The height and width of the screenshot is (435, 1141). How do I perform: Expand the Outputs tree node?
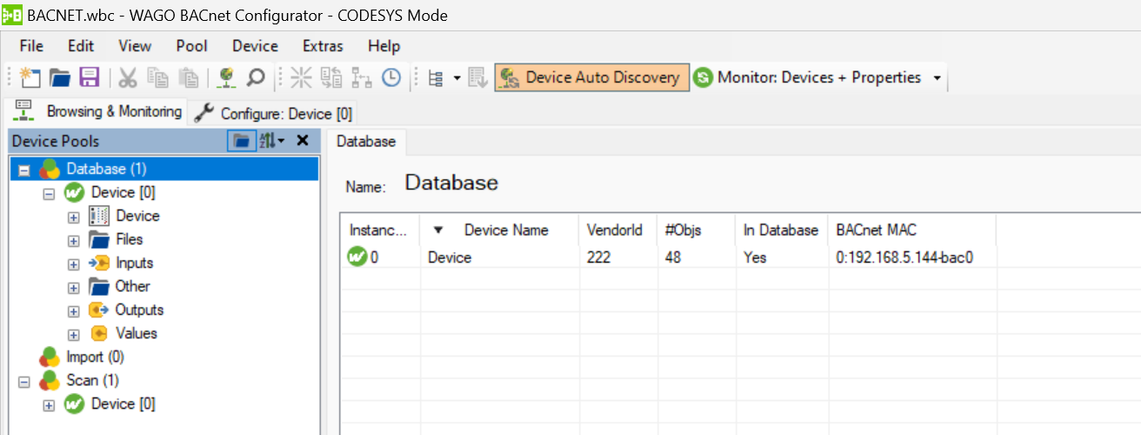tap(73, 311)
